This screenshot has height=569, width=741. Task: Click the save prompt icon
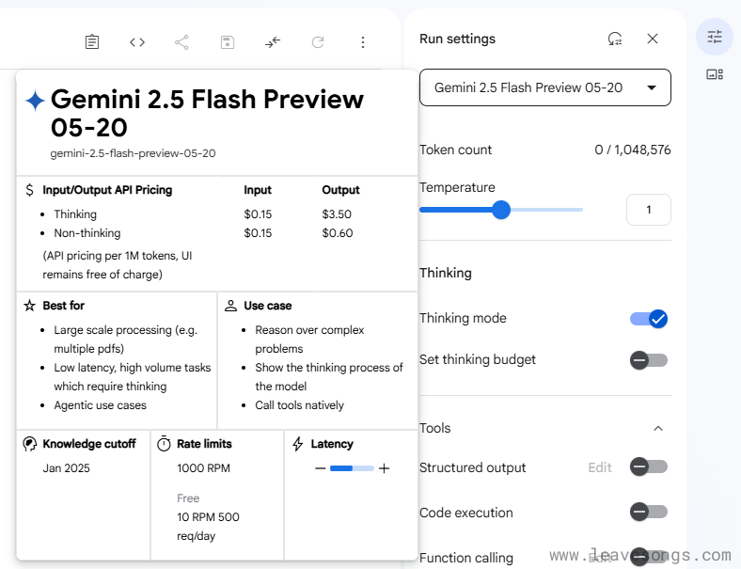(x=228, y=42)
